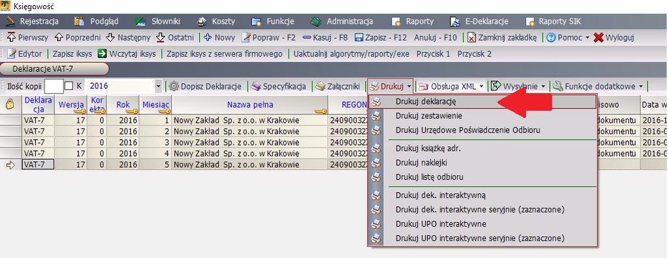Open the Raporty menu

click(x=413, y=21)
